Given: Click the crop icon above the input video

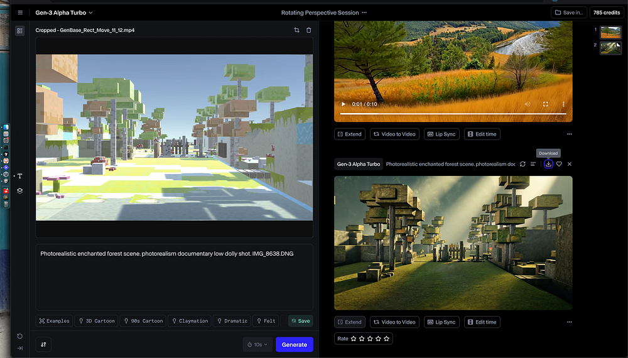Looking at the screenshot, I should click(x=297, y=30).
